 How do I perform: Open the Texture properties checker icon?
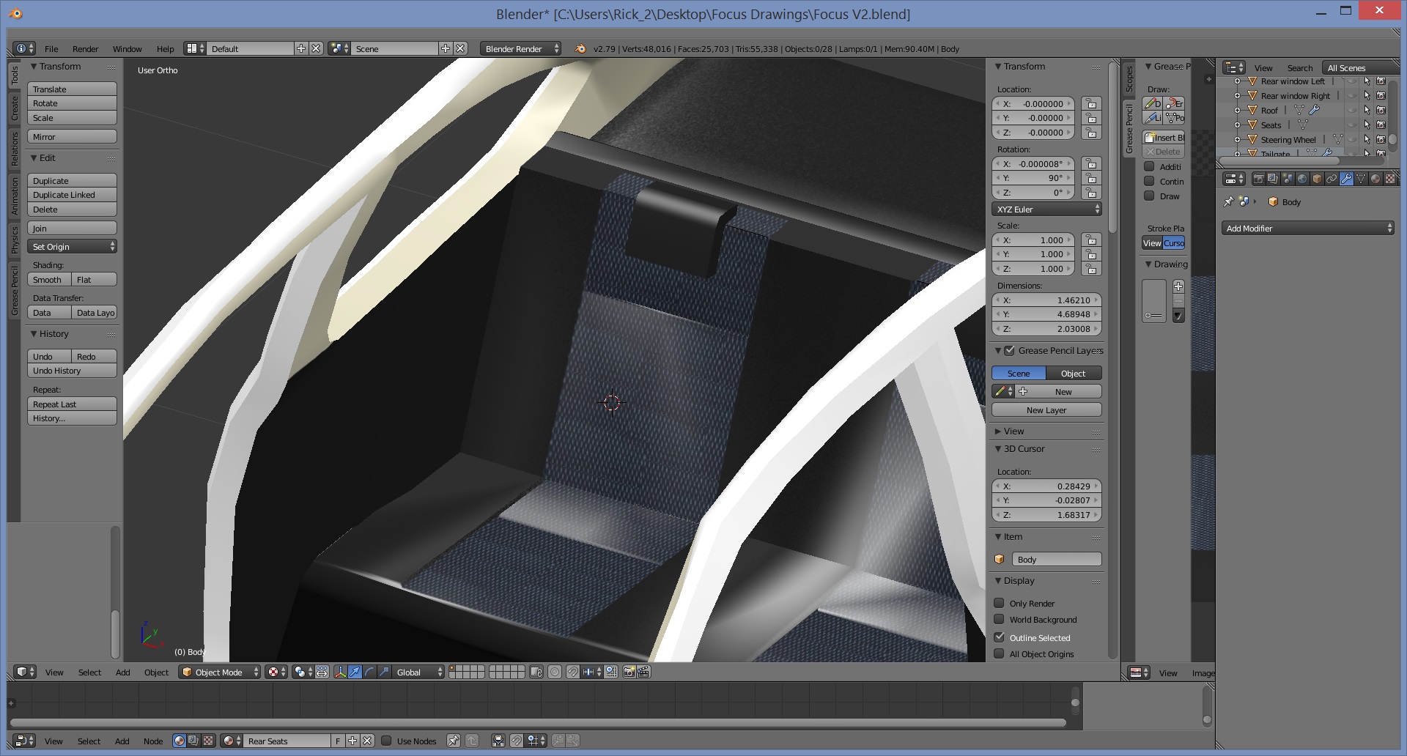(1390, 179)
